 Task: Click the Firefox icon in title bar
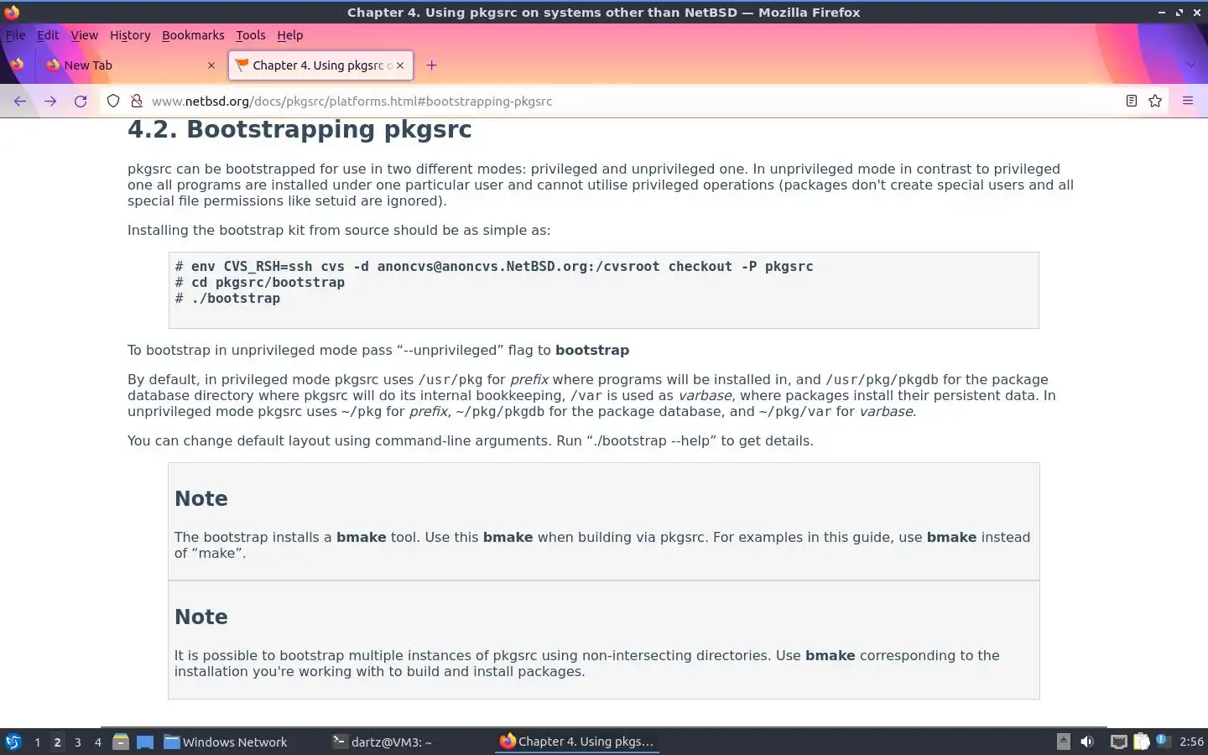pyautogui.click(x=12, y=12)
